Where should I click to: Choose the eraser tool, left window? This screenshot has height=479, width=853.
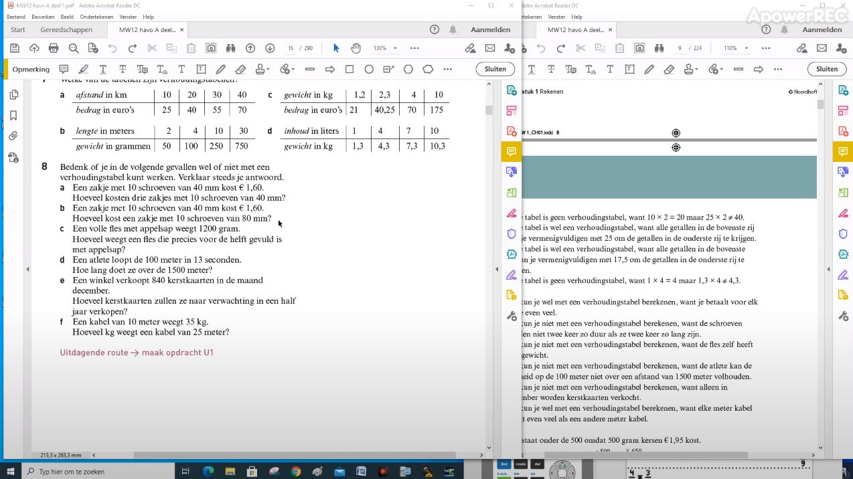[240, 69]
